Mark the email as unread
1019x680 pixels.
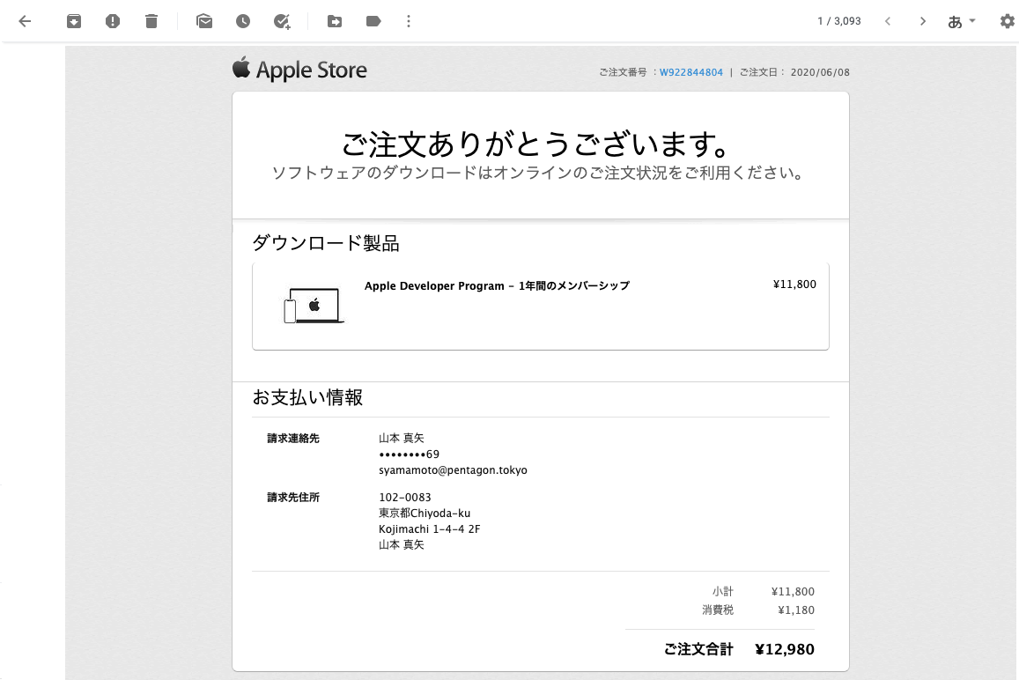click(x=204, y=21)
